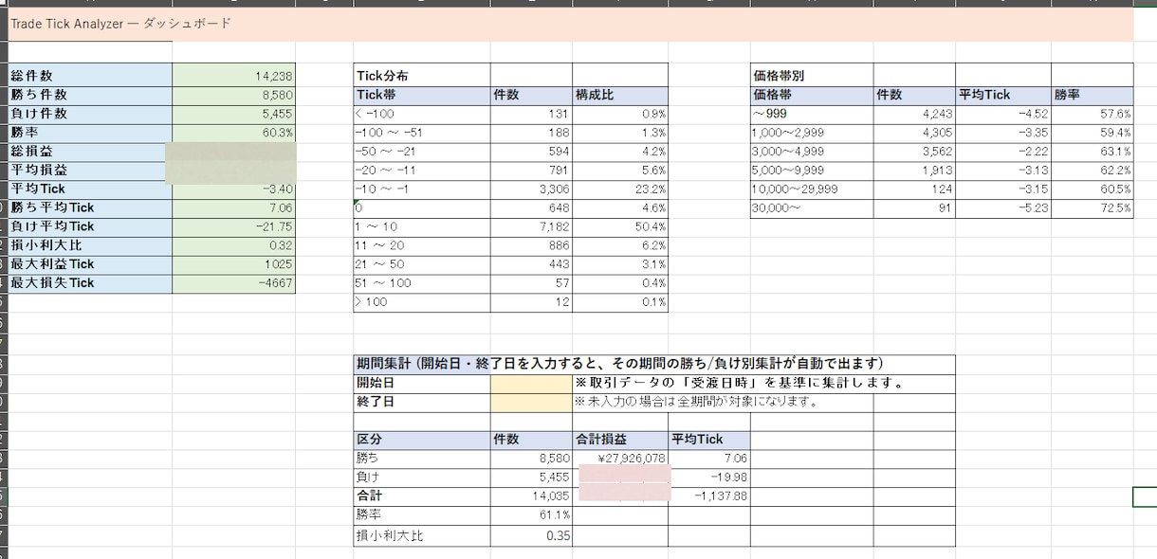Select the '10,000～29,999' price band label
The height and width of the screenshot is (559, 1157).
(811, 189)
